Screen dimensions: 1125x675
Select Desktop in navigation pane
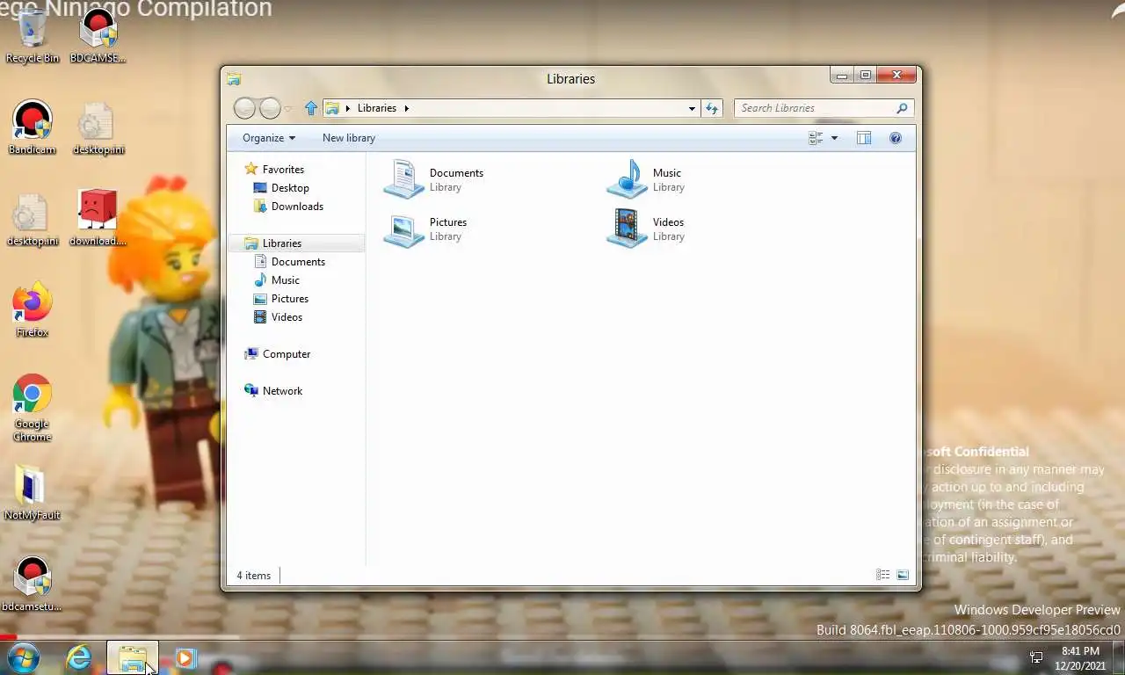point(290,188)
